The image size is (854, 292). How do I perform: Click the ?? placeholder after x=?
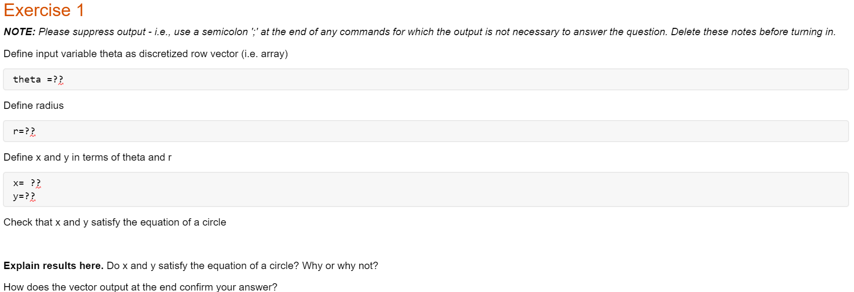click(36, 183)
